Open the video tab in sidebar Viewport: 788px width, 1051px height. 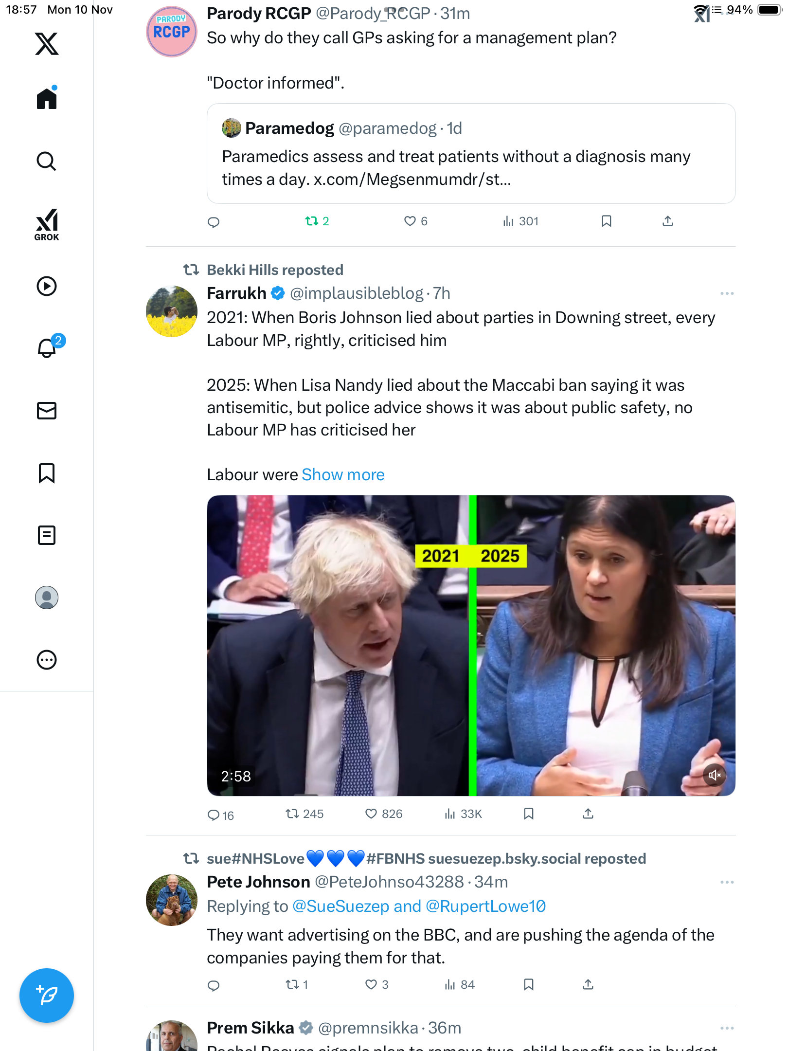(x=47, y=286)
